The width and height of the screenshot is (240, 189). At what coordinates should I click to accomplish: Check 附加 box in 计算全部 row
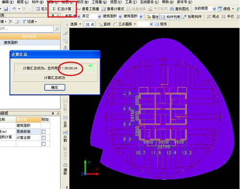pyautogui.click(x=44, y=138)
